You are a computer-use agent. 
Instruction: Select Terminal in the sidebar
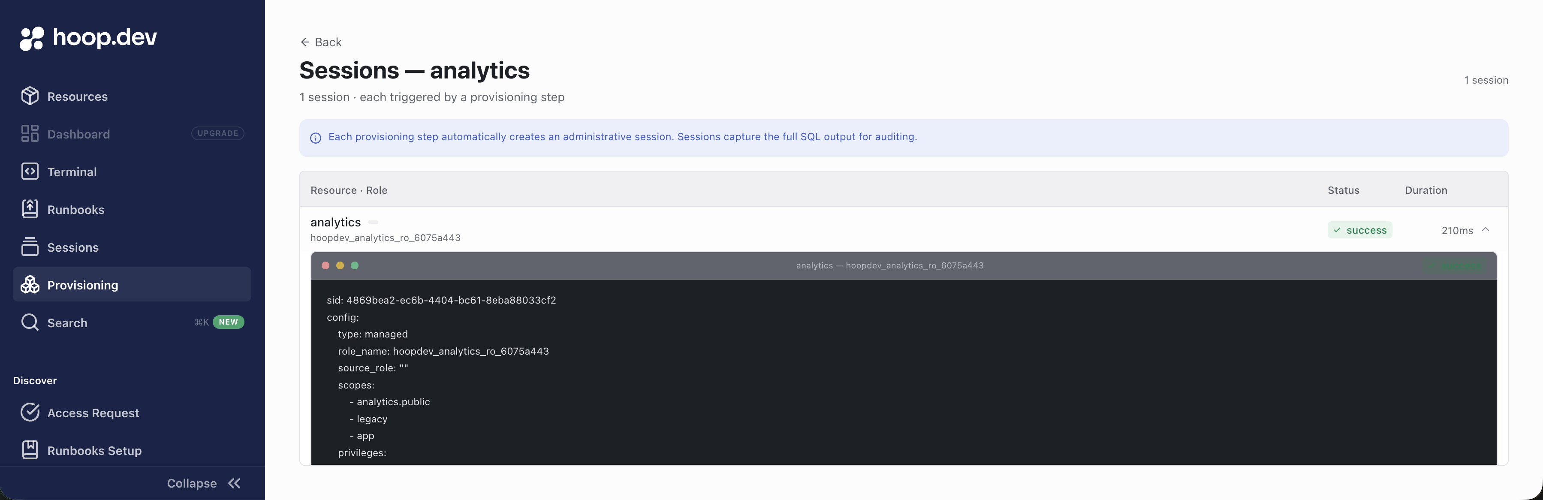point(132,171)
